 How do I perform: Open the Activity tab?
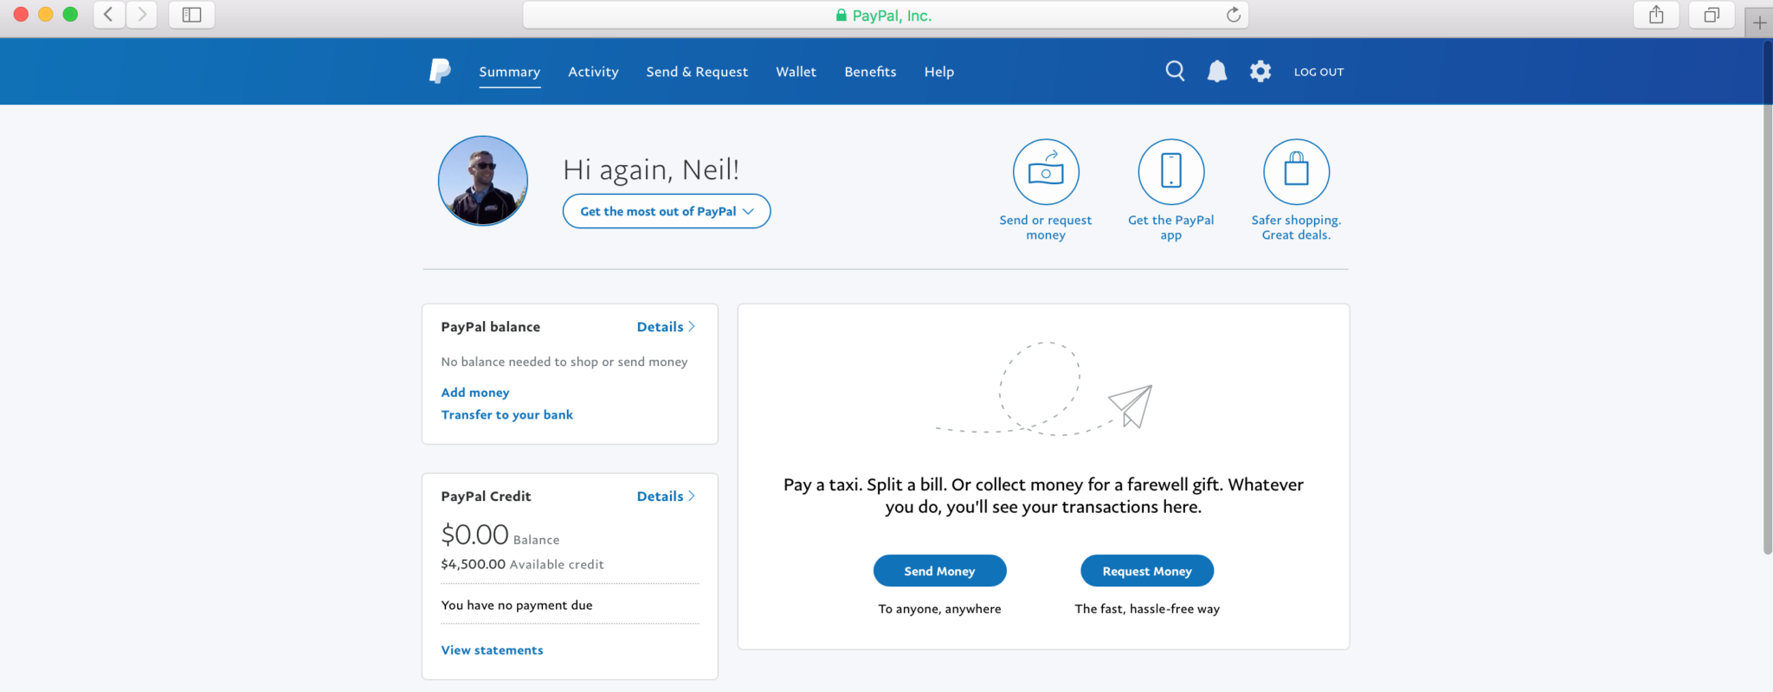tap(593, 72)
